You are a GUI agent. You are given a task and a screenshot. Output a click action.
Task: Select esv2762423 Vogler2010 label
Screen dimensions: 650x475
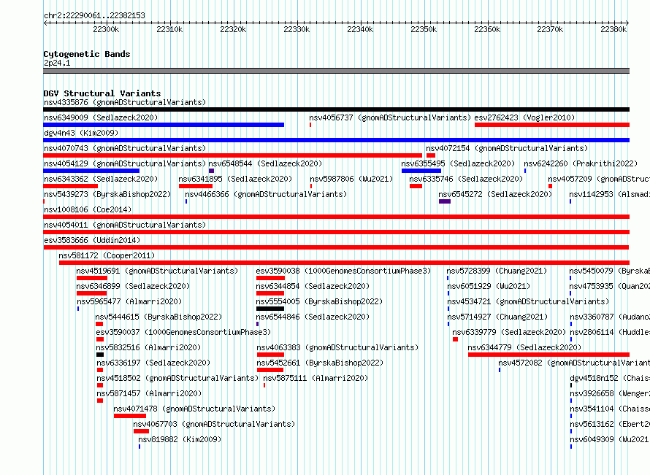(525, 117)
